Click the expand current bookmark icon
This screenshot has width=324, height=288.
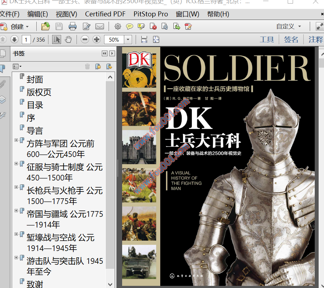click(x=109, y=67)
